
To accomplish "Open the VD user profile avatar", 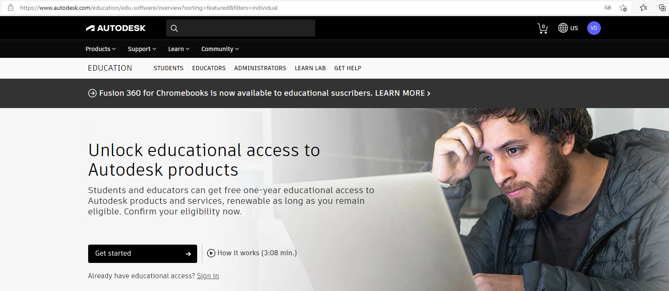I will (594, 28).
